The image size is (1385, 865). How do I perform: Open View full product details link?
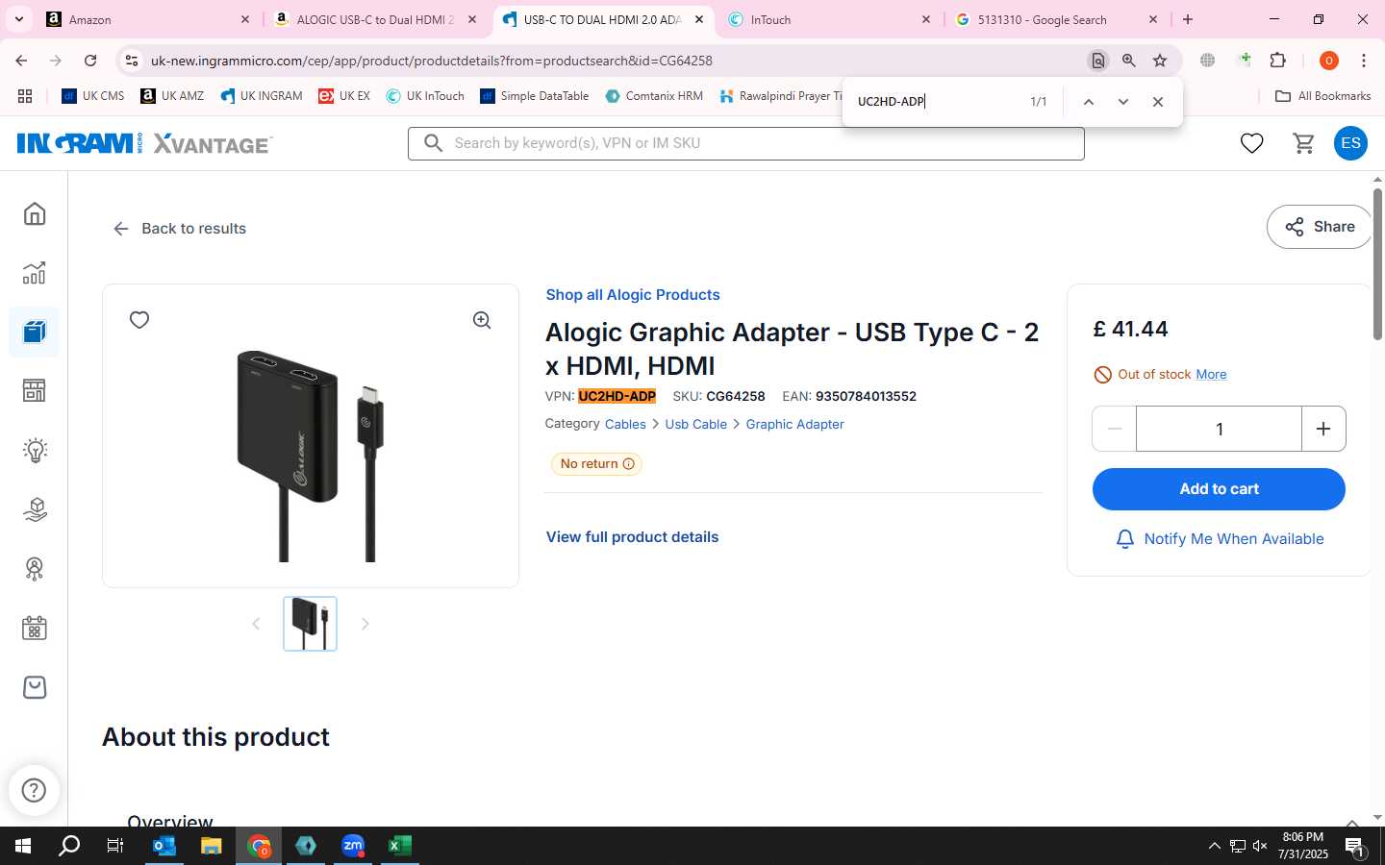pyautogui.click(x=632, y=537)
